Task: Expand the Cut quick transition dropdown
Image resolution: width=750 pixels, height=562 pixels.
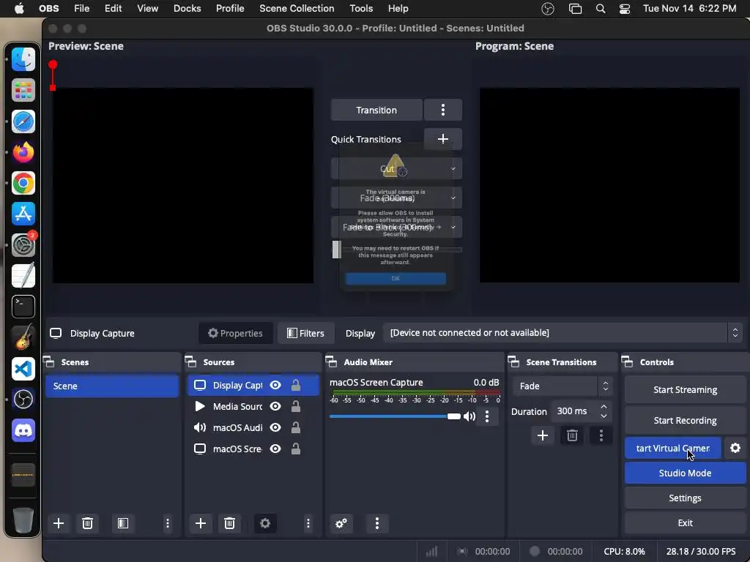Action: [x=453, y=169]
